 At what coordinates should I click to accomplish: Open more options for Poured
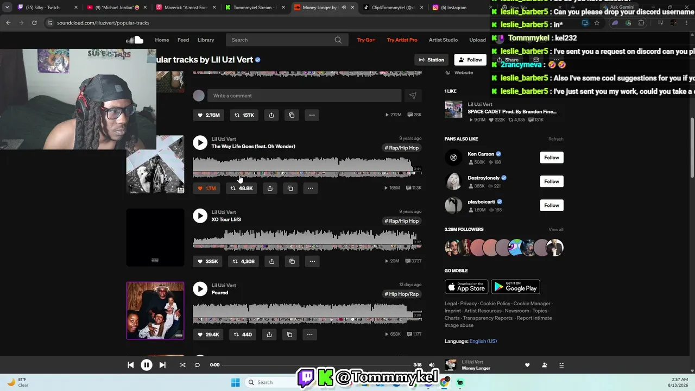point(309,335)
